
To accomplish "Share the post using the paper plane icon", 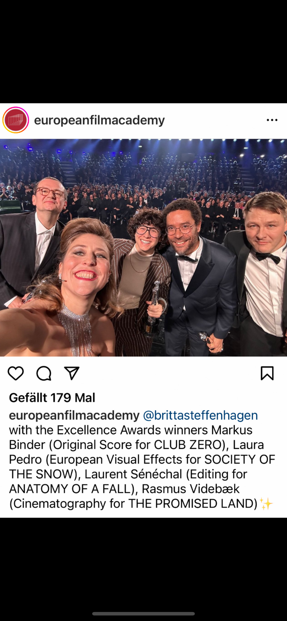I will 72,373.
